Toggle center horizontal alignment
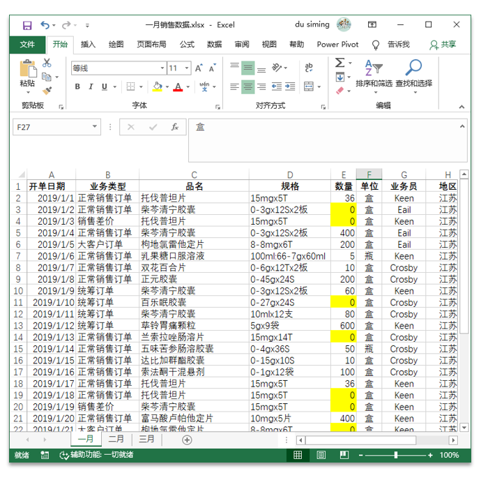This screenshot has width=481, height=480. 248,87
